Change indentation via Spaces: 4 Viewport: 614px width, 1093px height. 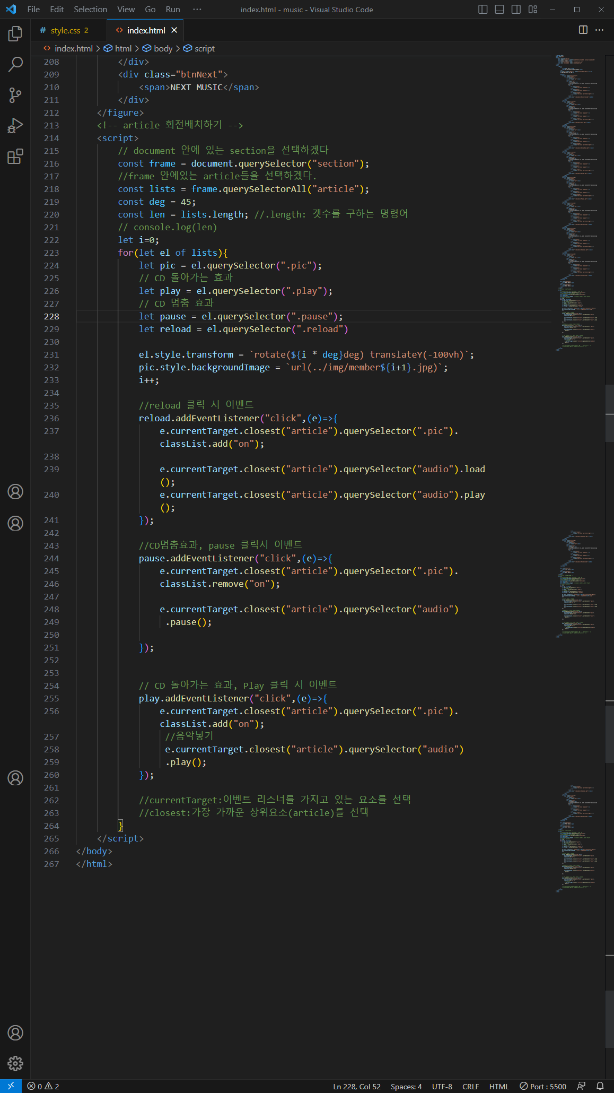pyautogui.click(x=406, y=1086)
